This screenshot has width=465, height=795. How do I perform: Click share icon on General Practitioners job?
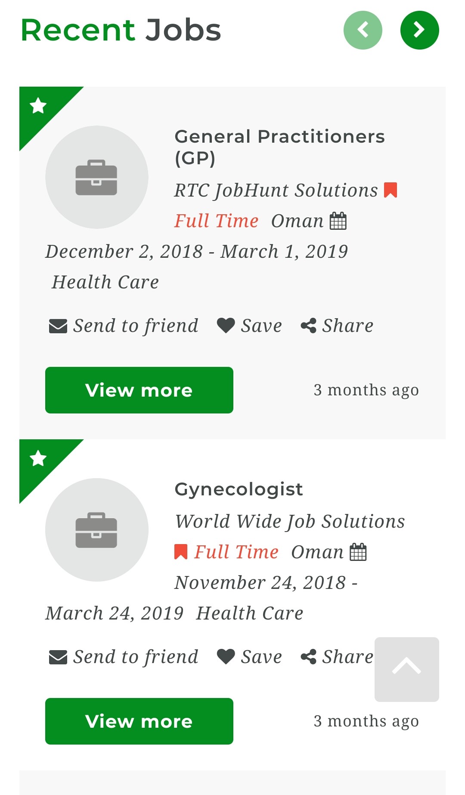point(308,326)
